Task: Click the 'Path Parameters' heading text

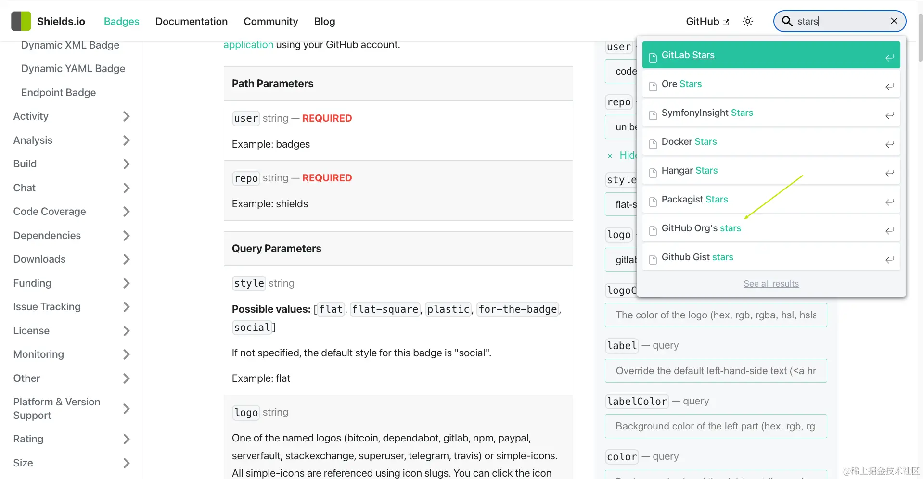Action: [272, 84]
